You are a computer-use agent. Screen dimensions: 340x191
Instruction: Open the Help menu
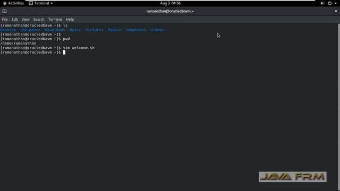[x=70, y=19]
